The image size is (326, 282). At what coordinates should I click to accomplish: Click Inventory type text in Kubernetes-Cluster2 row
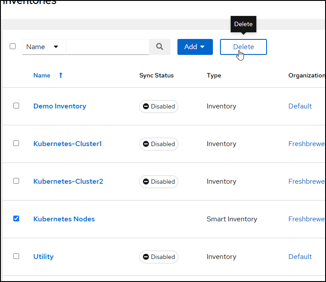pyautogui.click(x=221, y=182)
